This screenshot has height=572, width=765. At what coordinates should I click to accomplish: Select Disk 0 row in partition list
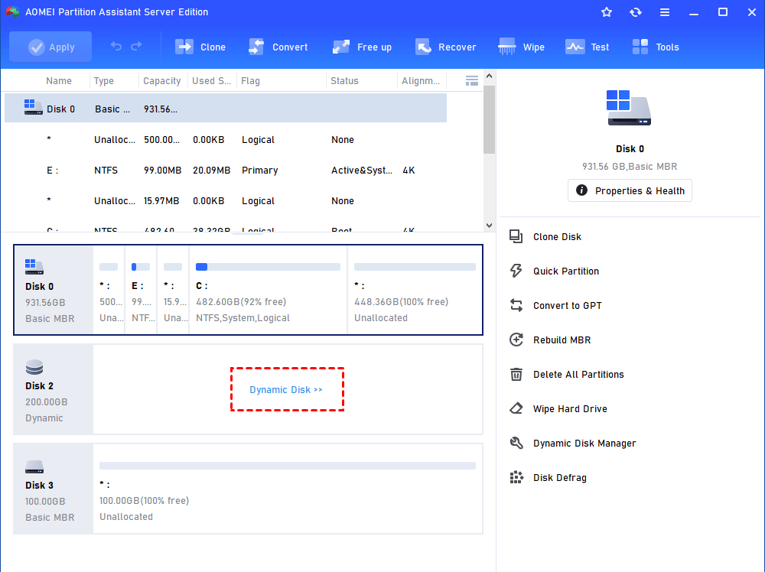(x=226, y=109)
